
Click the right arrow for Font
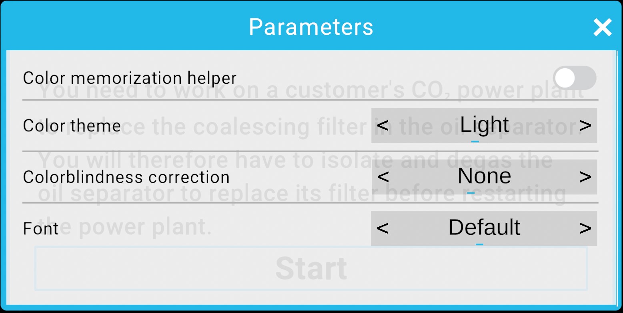click(586, 228)
